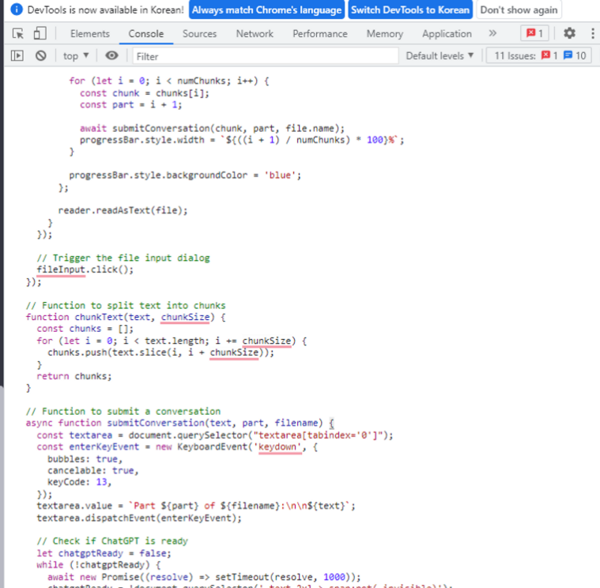This screenshot has height=588, width=600.
Task: Click the 'textarea.dispatchEvent(enterKeyEvent);' line
Action: [x=139, y=518]
